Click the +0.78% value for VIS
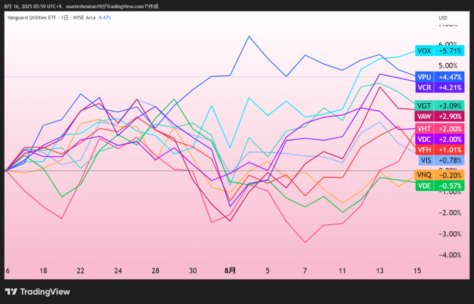This screenshot has height=304, width=474. (449, 160)
